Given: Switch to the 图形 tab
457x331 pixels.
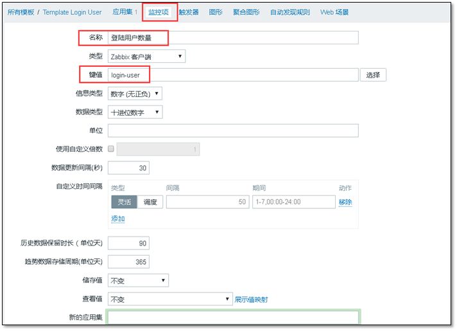Looking at the screenshot, I should (x=216, y=12).
